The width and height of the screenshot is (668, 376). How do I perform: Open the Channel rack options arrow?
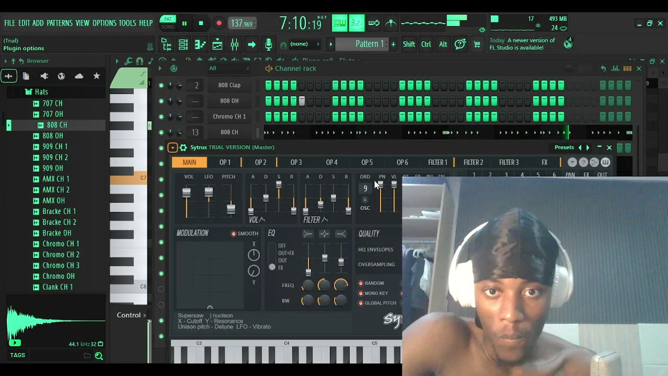160,68
